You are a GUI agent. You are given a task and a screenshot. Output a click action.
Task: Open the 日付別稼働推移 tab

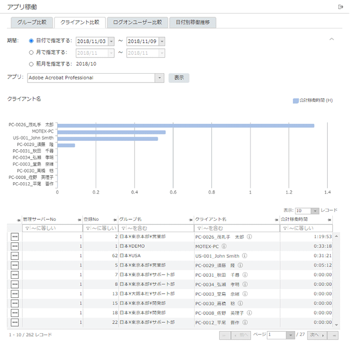192,22
